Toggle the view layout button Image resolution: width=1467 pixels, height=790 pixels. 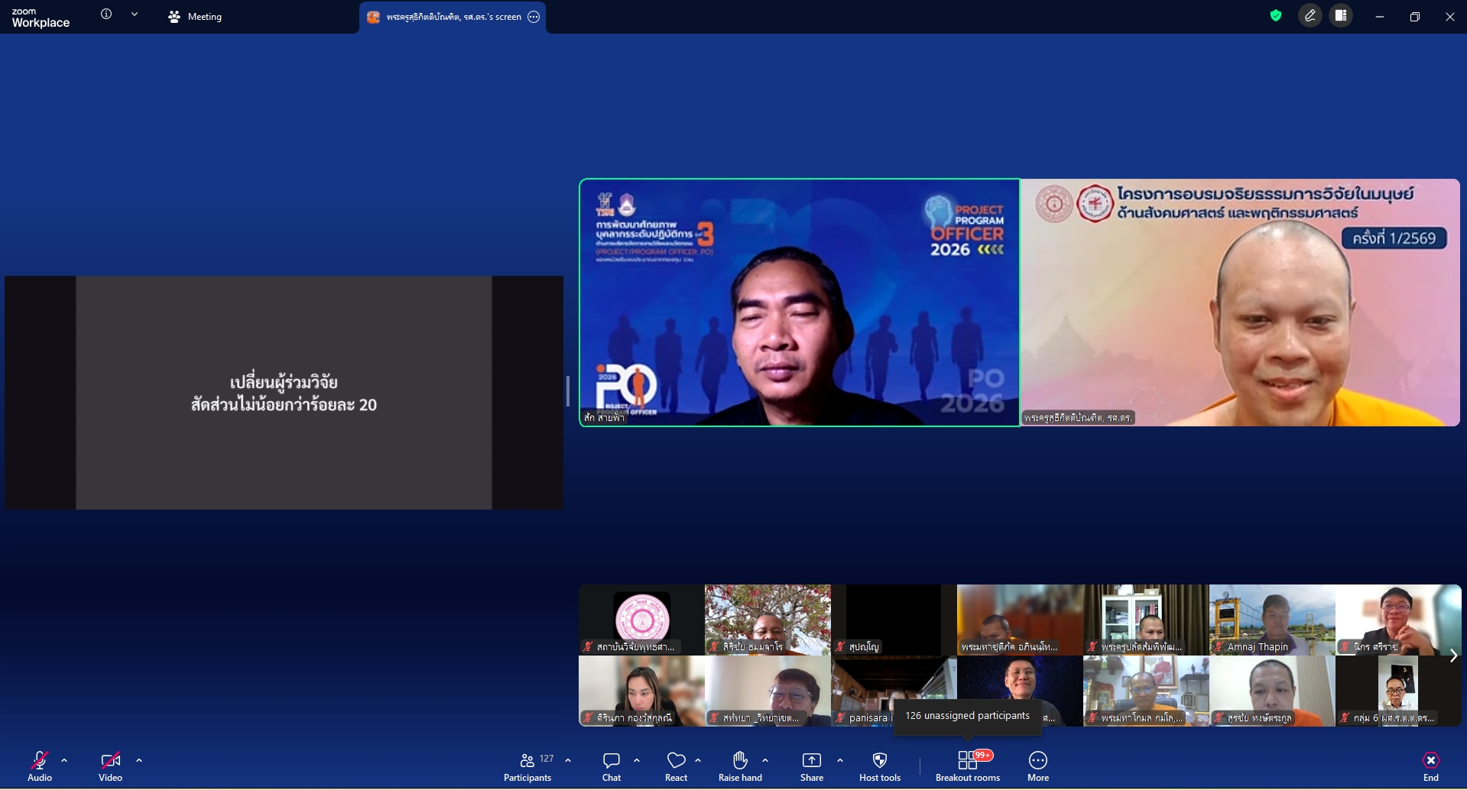(1341, 15)
